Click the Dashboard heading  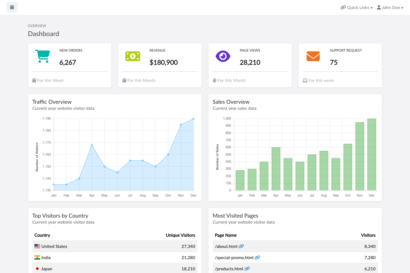point(43,34)
